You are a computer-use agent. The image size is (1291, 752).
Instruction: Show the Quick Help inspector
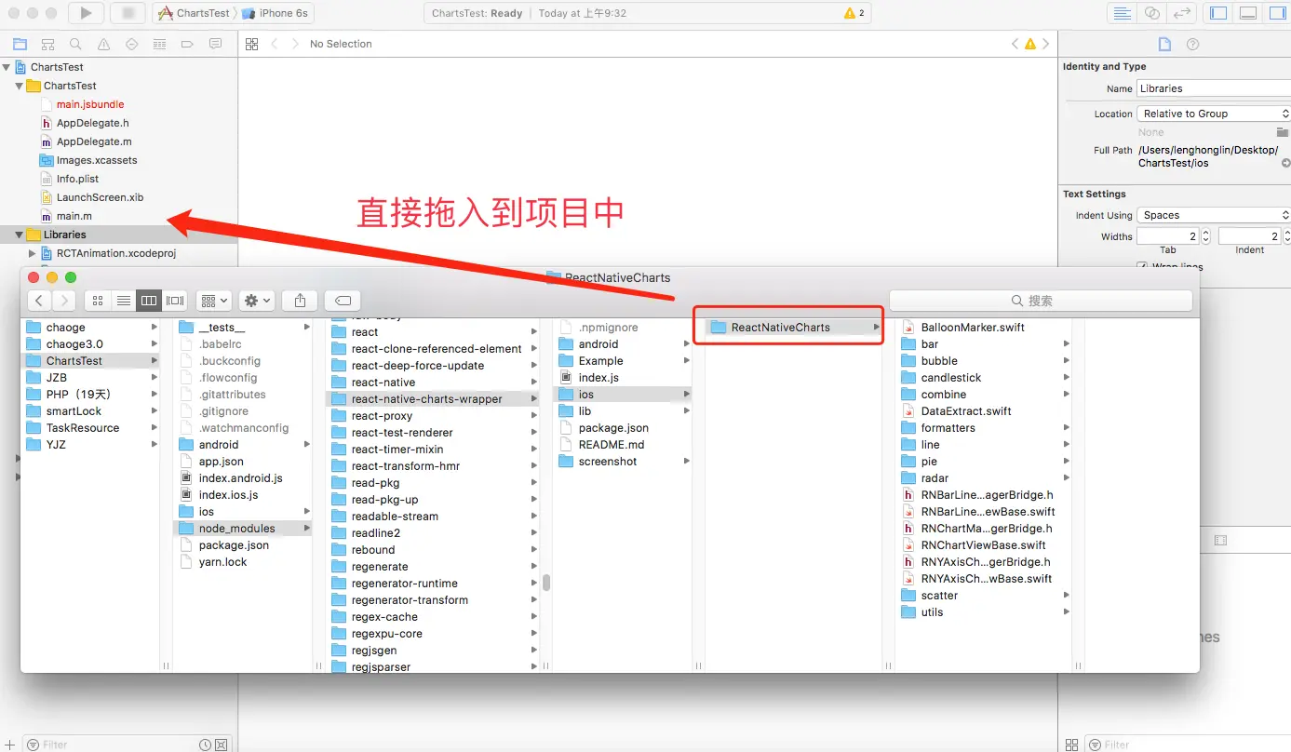coord(1192,44)
